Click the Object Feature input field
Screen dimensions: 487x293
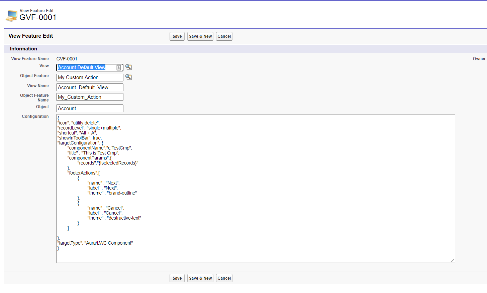[x=90, y=77]
